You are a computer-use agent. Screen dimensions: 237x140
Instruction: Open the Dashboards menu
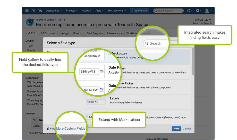[54, 11]
